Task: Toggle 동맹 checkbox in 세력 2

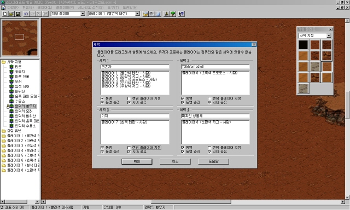Action: pyautogui.click(x=183, y=98)
